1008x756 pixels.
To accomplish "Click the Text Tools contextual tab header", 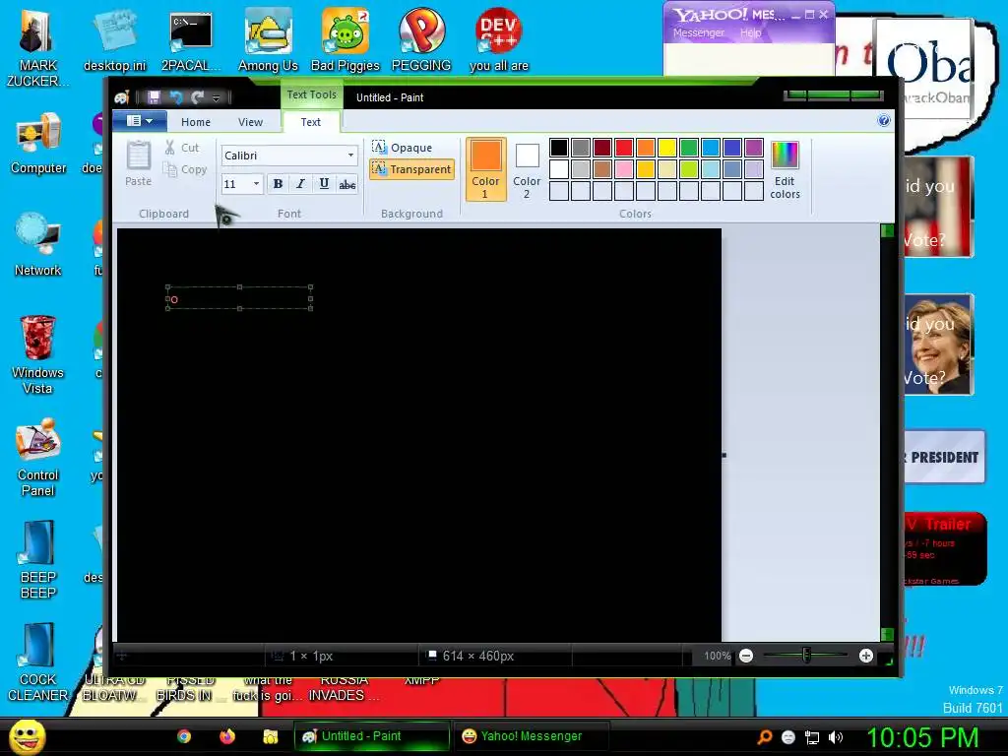I will pos(311,95).
